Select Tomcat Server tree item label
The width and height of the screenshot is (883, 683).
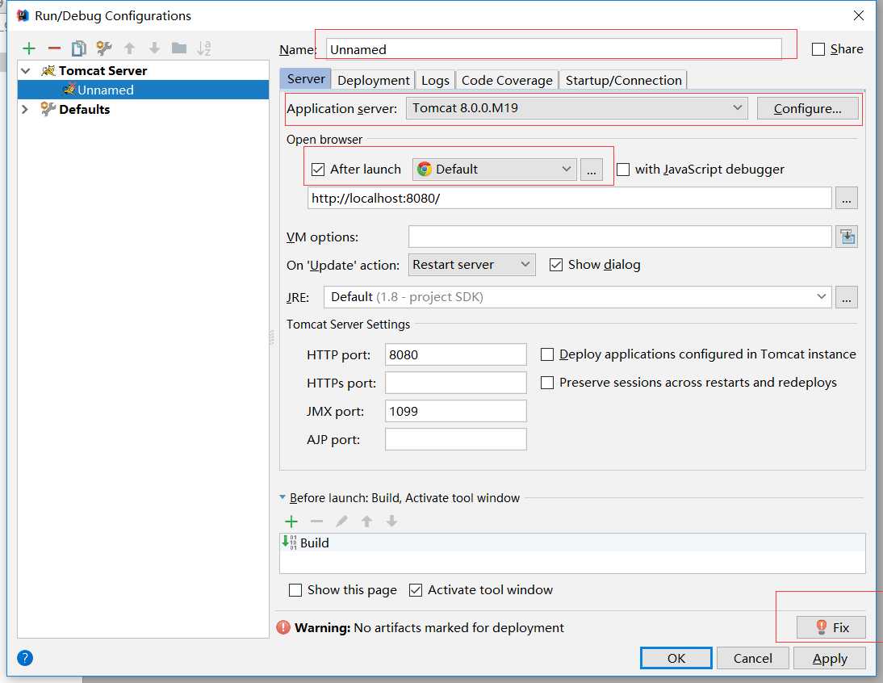pyautogui.click(x=103, y=71)
